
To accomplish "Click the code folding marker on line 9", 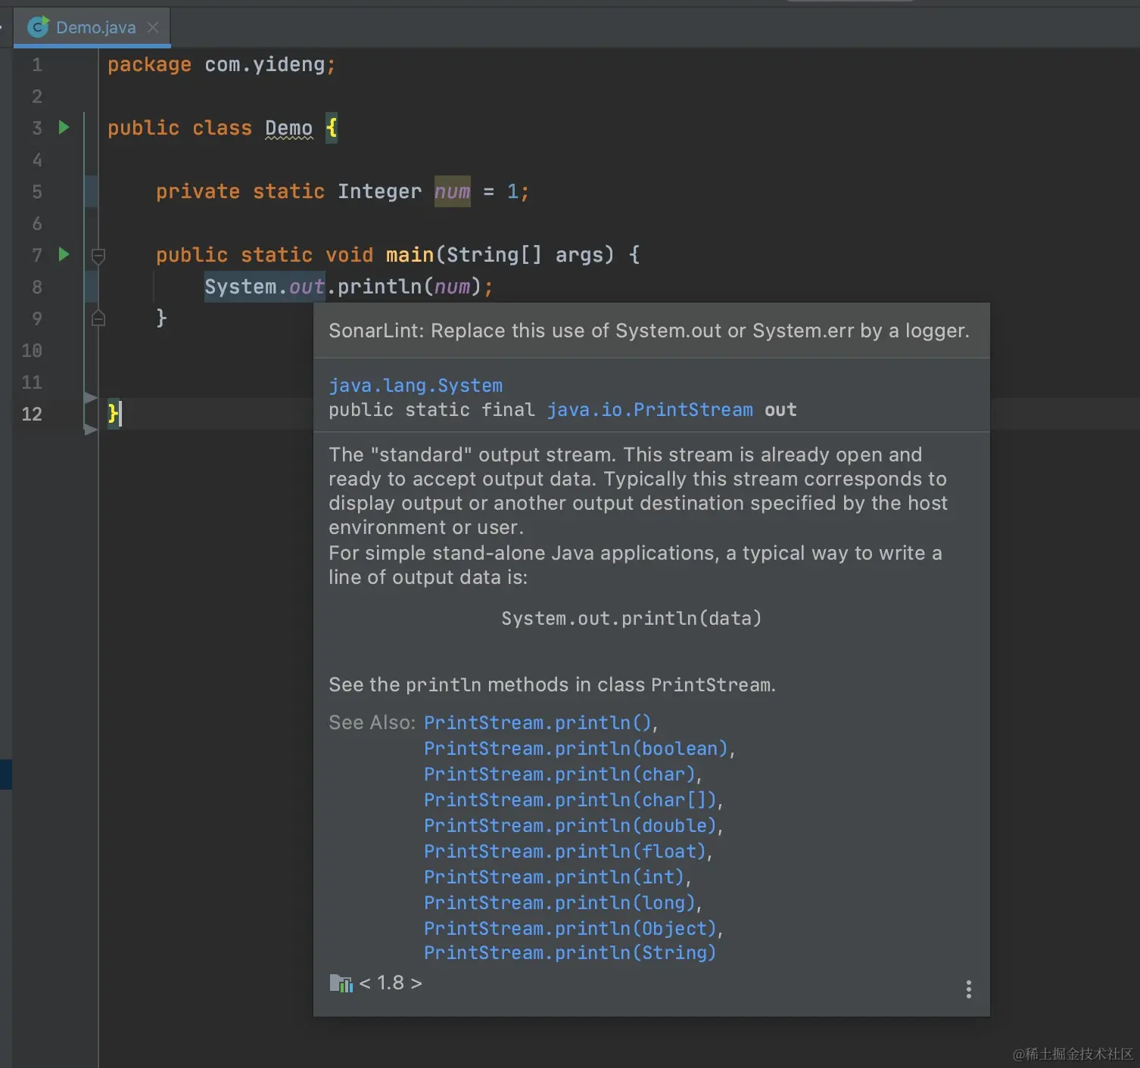I will pos(98,318).
